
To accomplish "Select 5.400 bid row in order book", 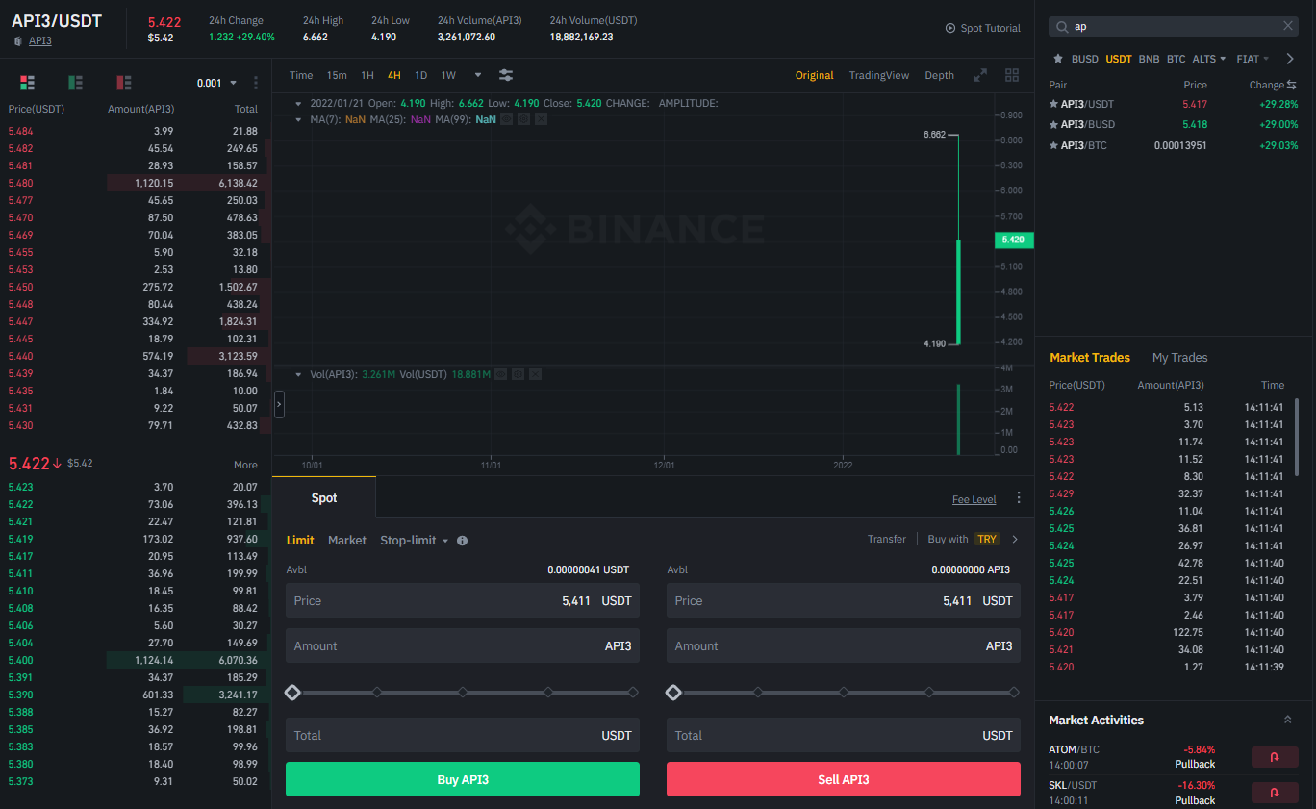I will point(134,660).
